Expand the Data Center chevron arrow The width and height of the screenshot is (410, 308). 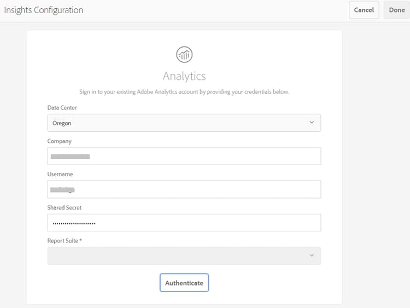(x=312, y=122)
